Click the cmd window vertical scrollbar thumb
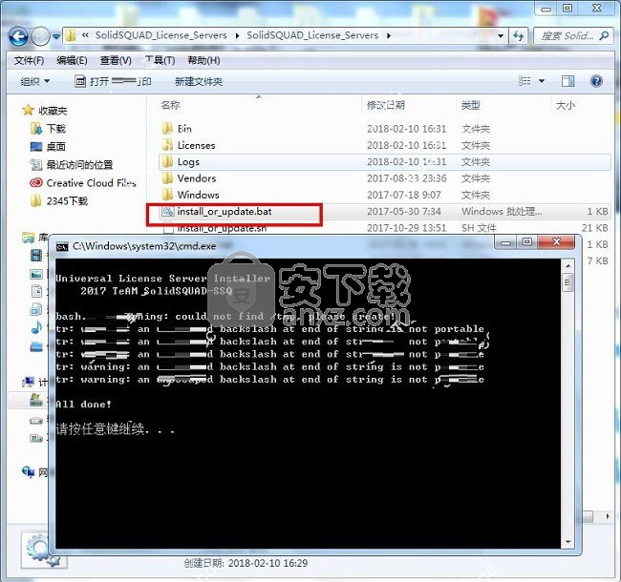 [x=567, y=281]
